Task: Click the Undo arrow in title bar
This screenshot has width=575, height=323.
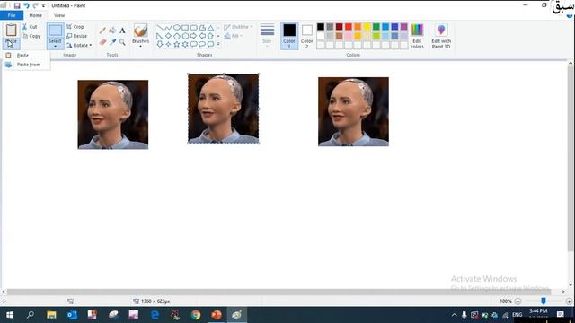Action: point(26,5)
